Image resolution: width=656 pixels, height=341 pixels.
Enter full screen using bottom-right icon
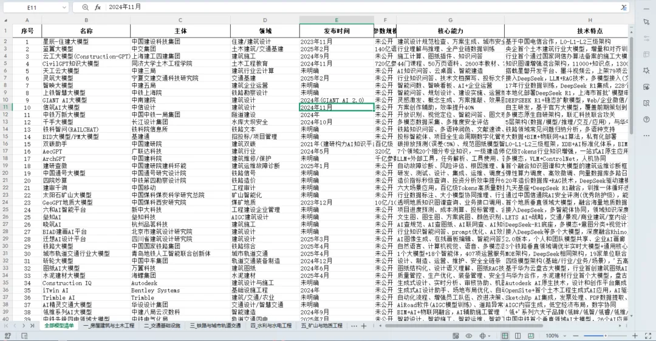tap(648, 336)
